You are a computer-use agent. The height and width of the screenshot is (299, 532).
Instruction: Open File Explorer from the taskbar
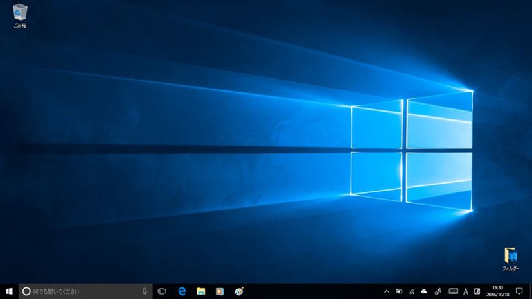[x=200, y=291]
